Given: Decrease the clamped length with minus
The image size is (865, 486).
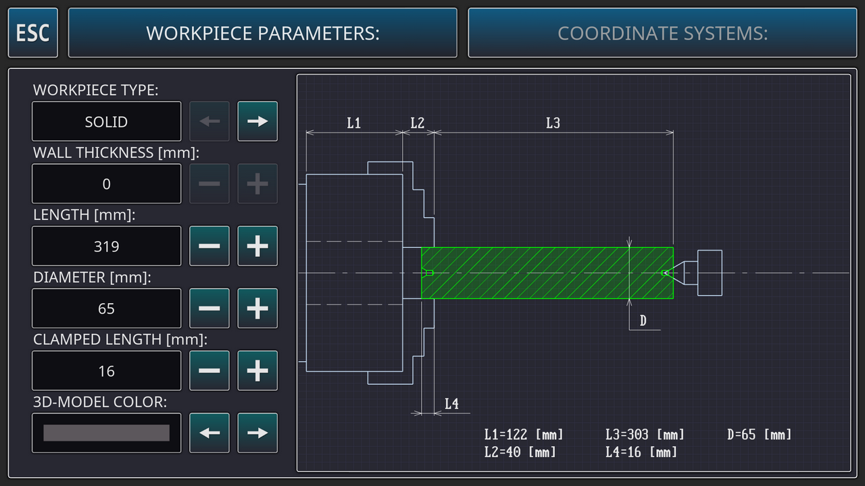Looking at the screenshot, I should (x=209, y=371).
